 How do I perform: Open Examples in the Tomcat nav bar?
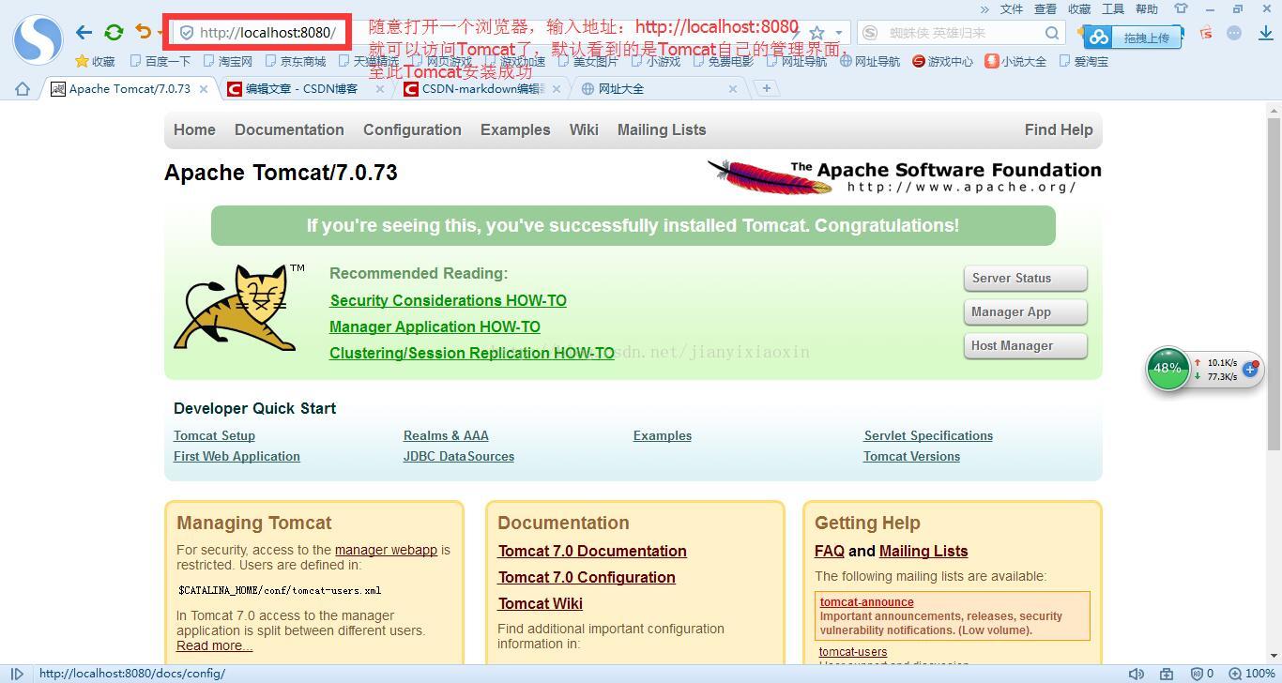(x=515, y=129)
